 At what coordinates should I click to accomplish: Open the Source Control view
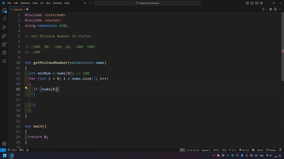pyautogui.click(x=4, y=27)
